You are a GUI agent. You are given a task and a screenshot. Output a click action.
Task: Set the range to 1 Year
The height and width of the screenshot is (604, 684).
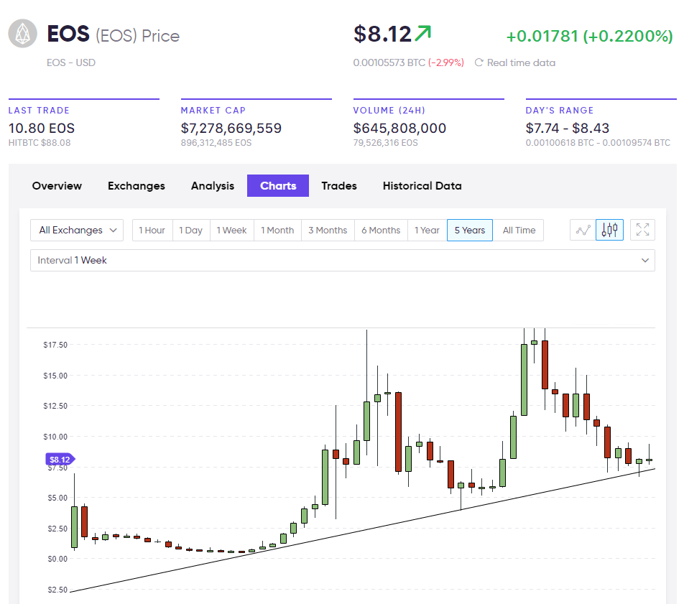[x=427, y=230]
